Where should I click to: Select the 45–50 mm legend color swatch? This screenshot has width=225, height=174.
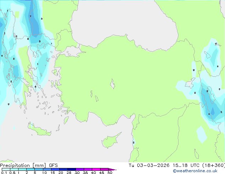click(x=104, y=169)
